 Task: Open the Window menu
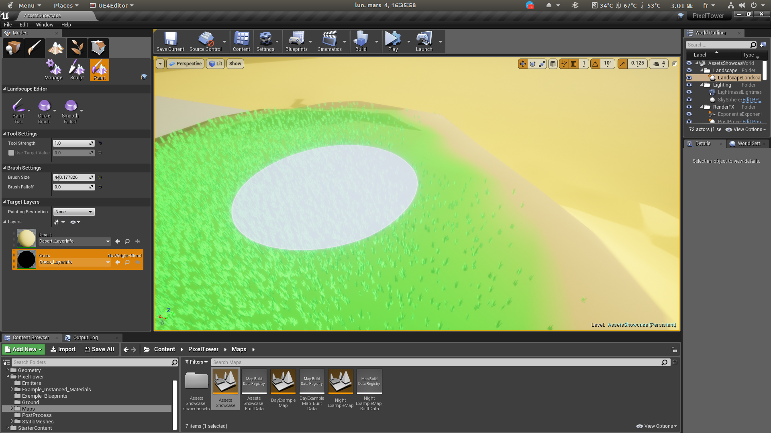coord(45,24)
